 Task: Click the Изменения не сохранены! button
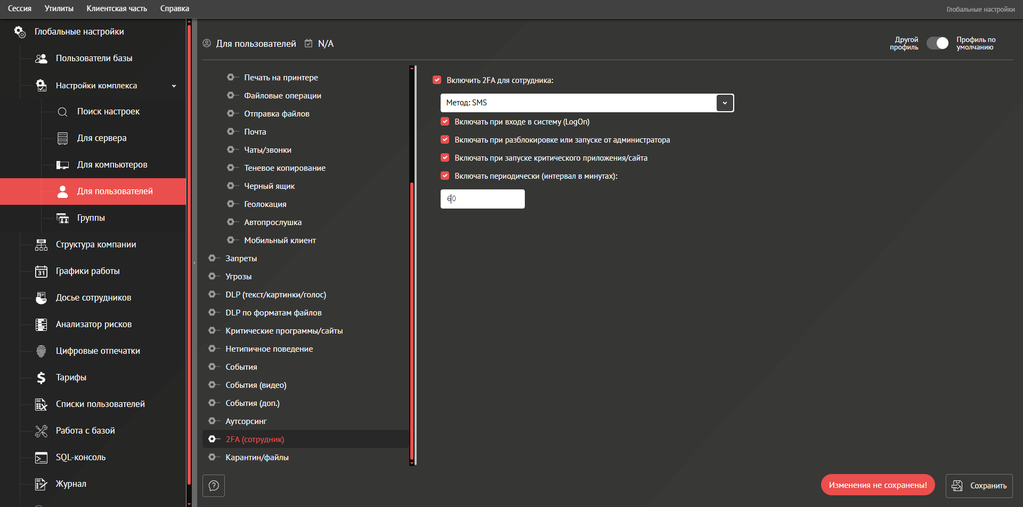pos(878,485)
